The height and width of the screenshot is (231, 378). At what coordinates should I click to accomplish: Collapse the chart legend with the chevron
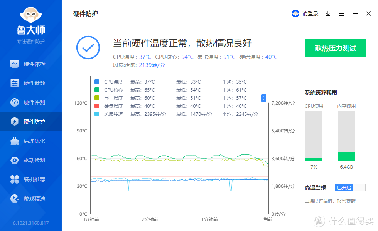click(263, 98)
